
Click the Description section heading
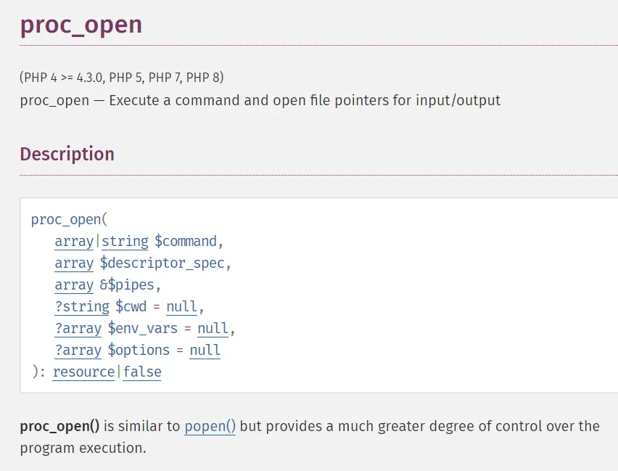tap(67, 154)
